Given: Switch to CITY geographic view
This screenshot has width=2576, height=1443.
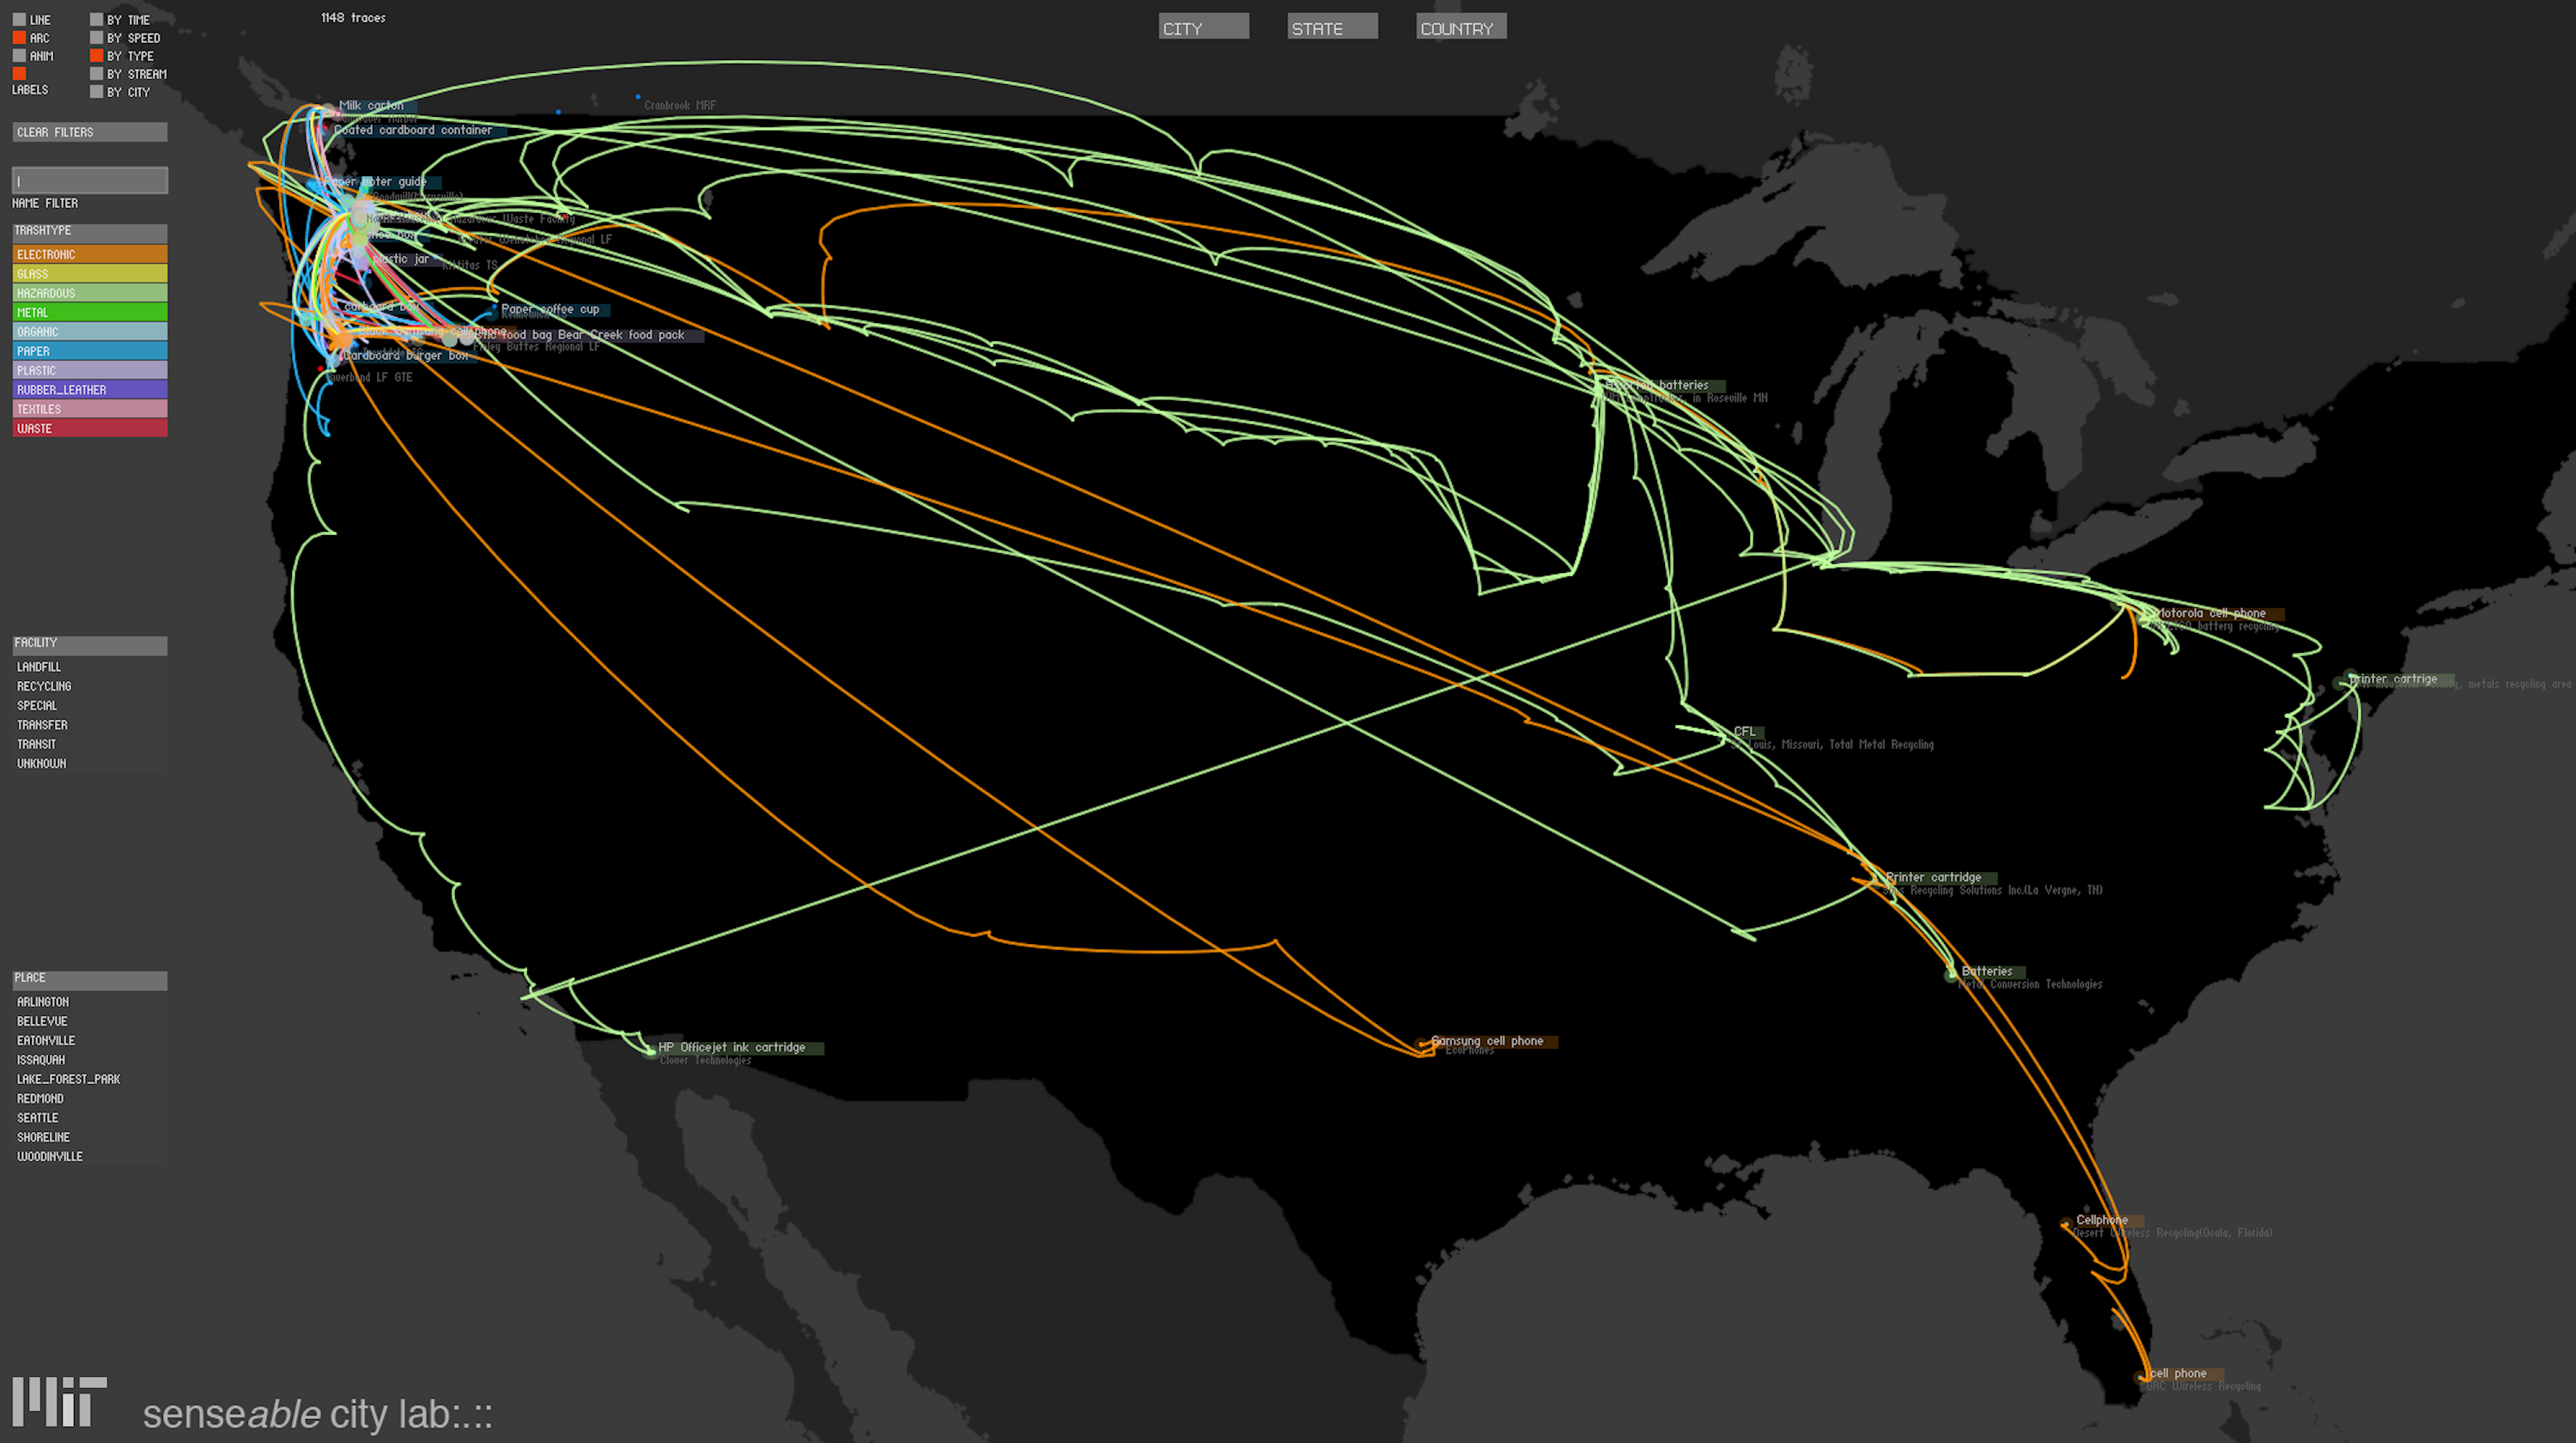Looking at the screenshot, I should [x=1203, y=27].
